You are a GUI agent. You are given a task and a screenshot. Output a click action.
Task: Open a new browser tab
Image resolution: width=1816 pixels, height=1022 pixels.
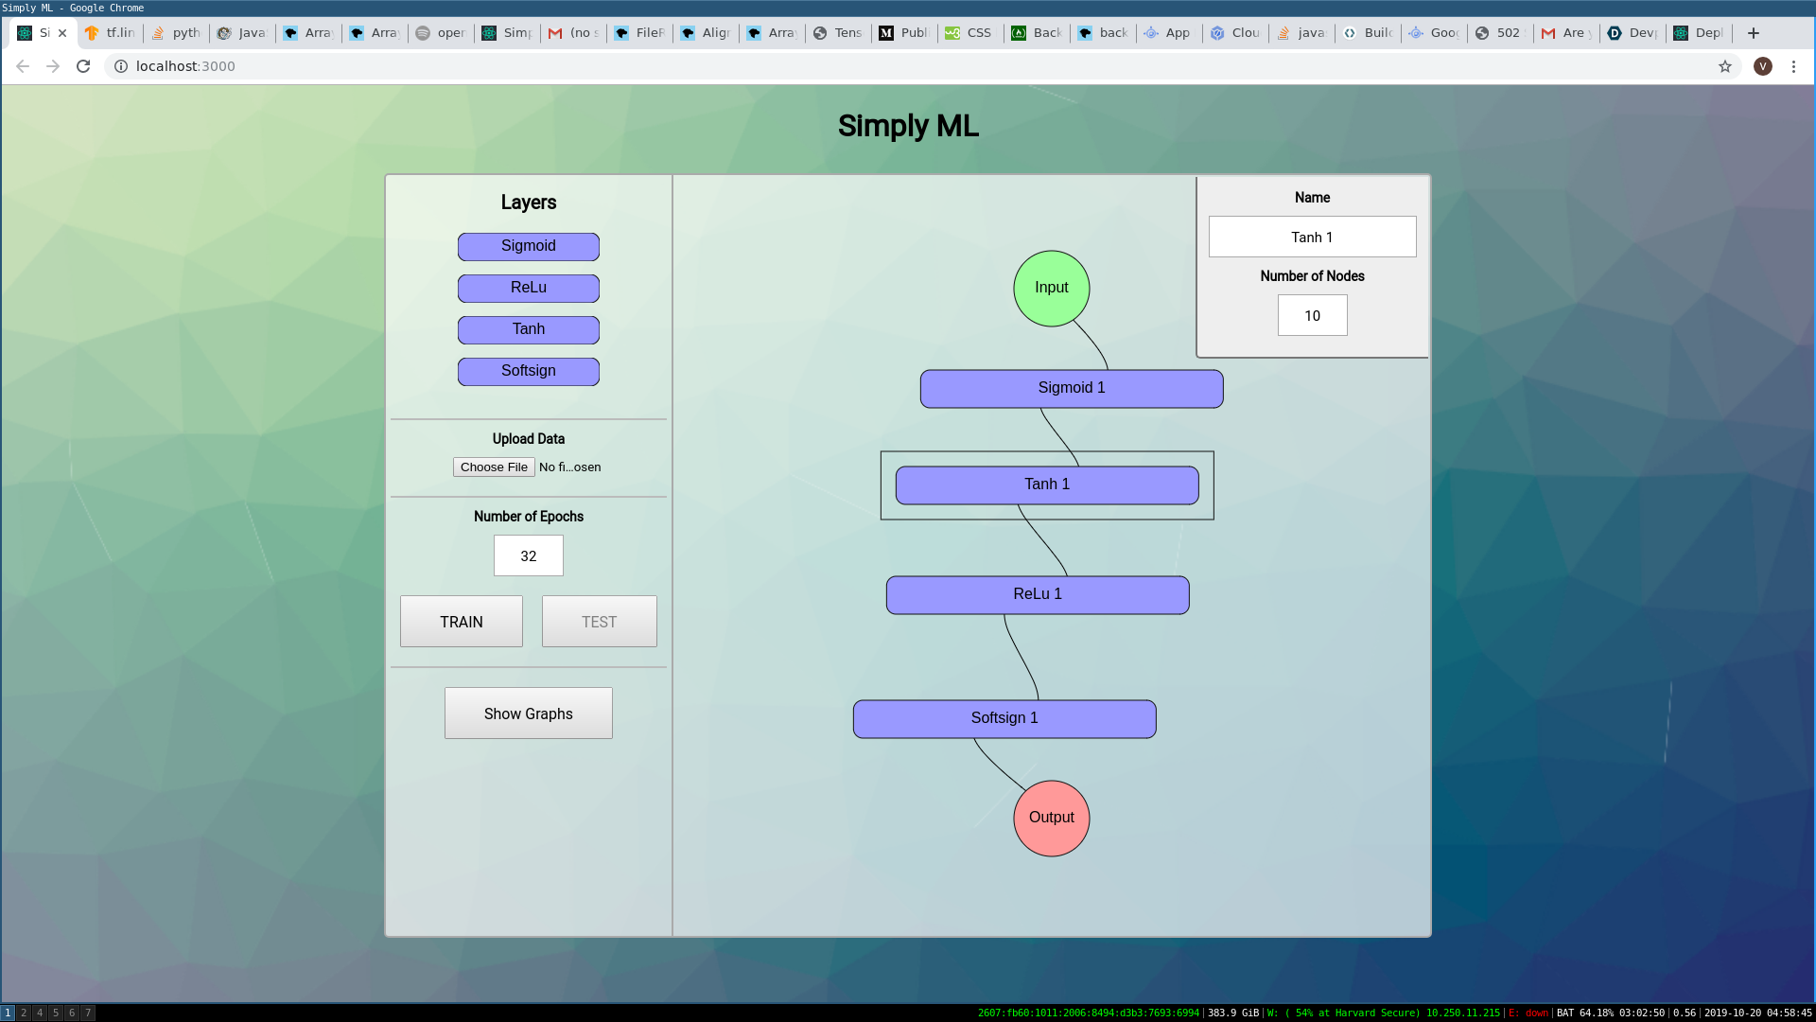pos(1753,33)
